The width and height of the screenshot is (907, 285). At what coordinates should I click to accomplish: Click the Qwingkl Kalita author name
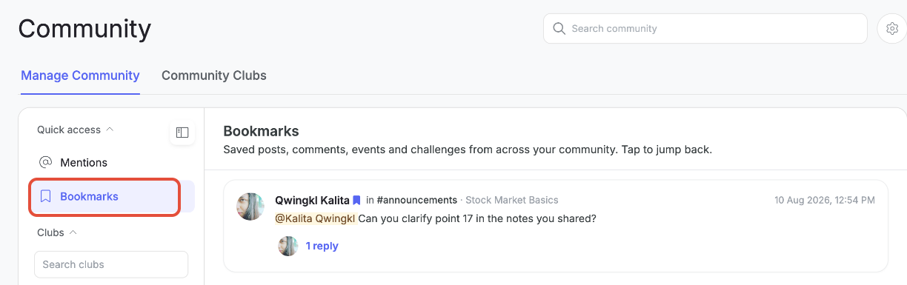click(x=312, y=200)
